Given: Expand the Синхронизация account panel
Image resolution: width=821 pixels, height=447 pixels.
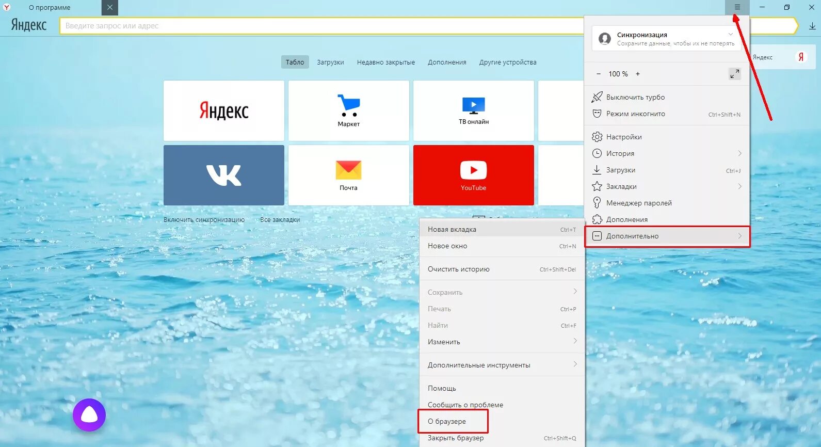Looking at the screenshot, I should (x=667, y=38).
